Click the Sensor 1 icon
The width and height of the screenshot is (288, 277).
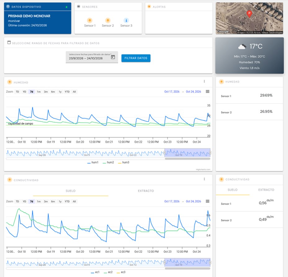(90, 20)
